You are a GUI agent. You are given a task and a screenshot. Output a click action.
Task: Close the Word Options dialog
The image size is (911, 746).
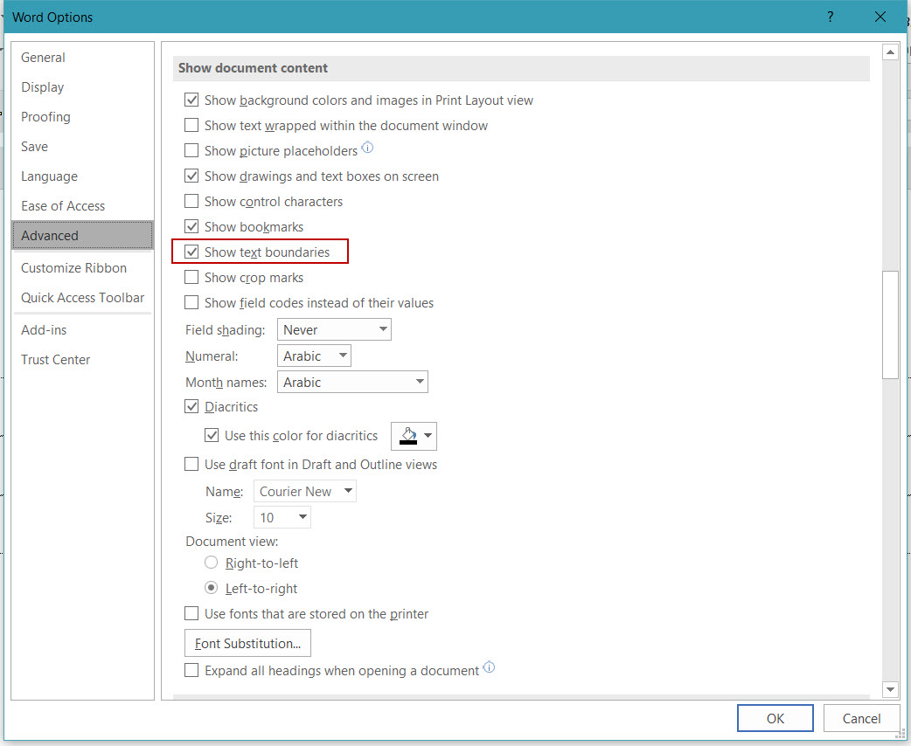pos(880,17)
